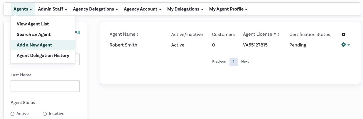The height and width of the screenshot is (119, 363).
Task: Expand the Agency Delegations dropdown
Action: coord(95,9)
